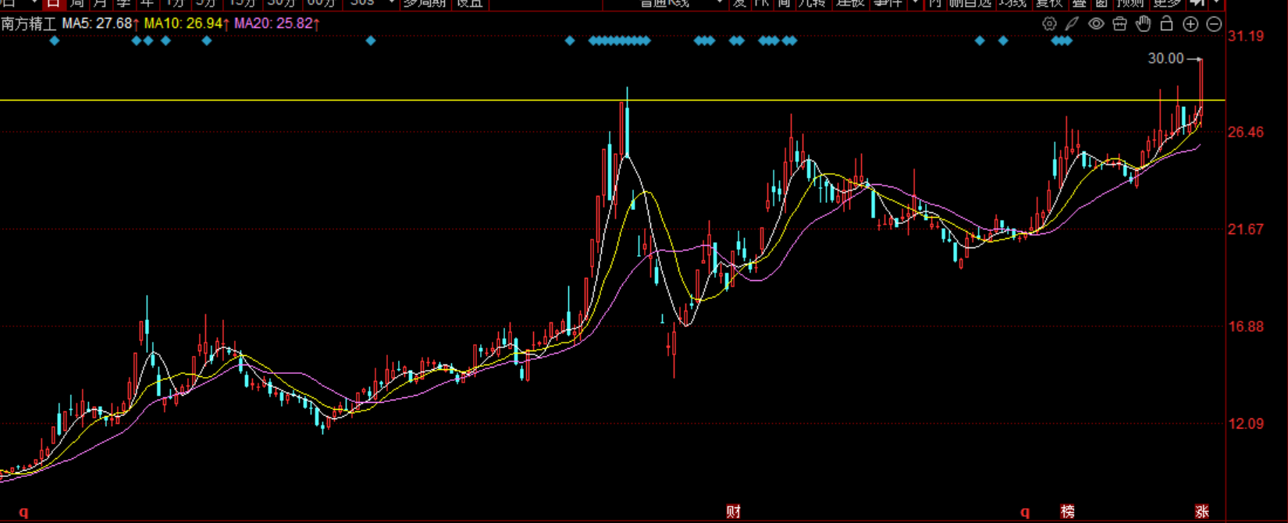
Task: Toggle the eye visibility icon
Action: [x=1096, y=24]
